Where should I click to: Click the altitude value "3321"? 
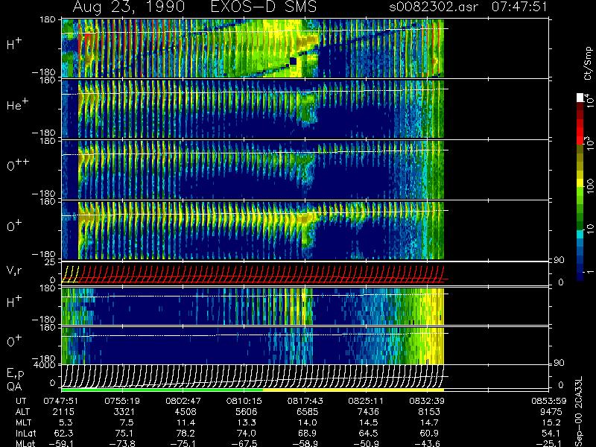click(124, 412)
